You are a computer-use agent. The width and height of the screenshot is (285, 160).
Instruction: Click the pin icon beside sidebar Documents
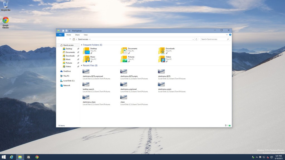tap(78, 52)
